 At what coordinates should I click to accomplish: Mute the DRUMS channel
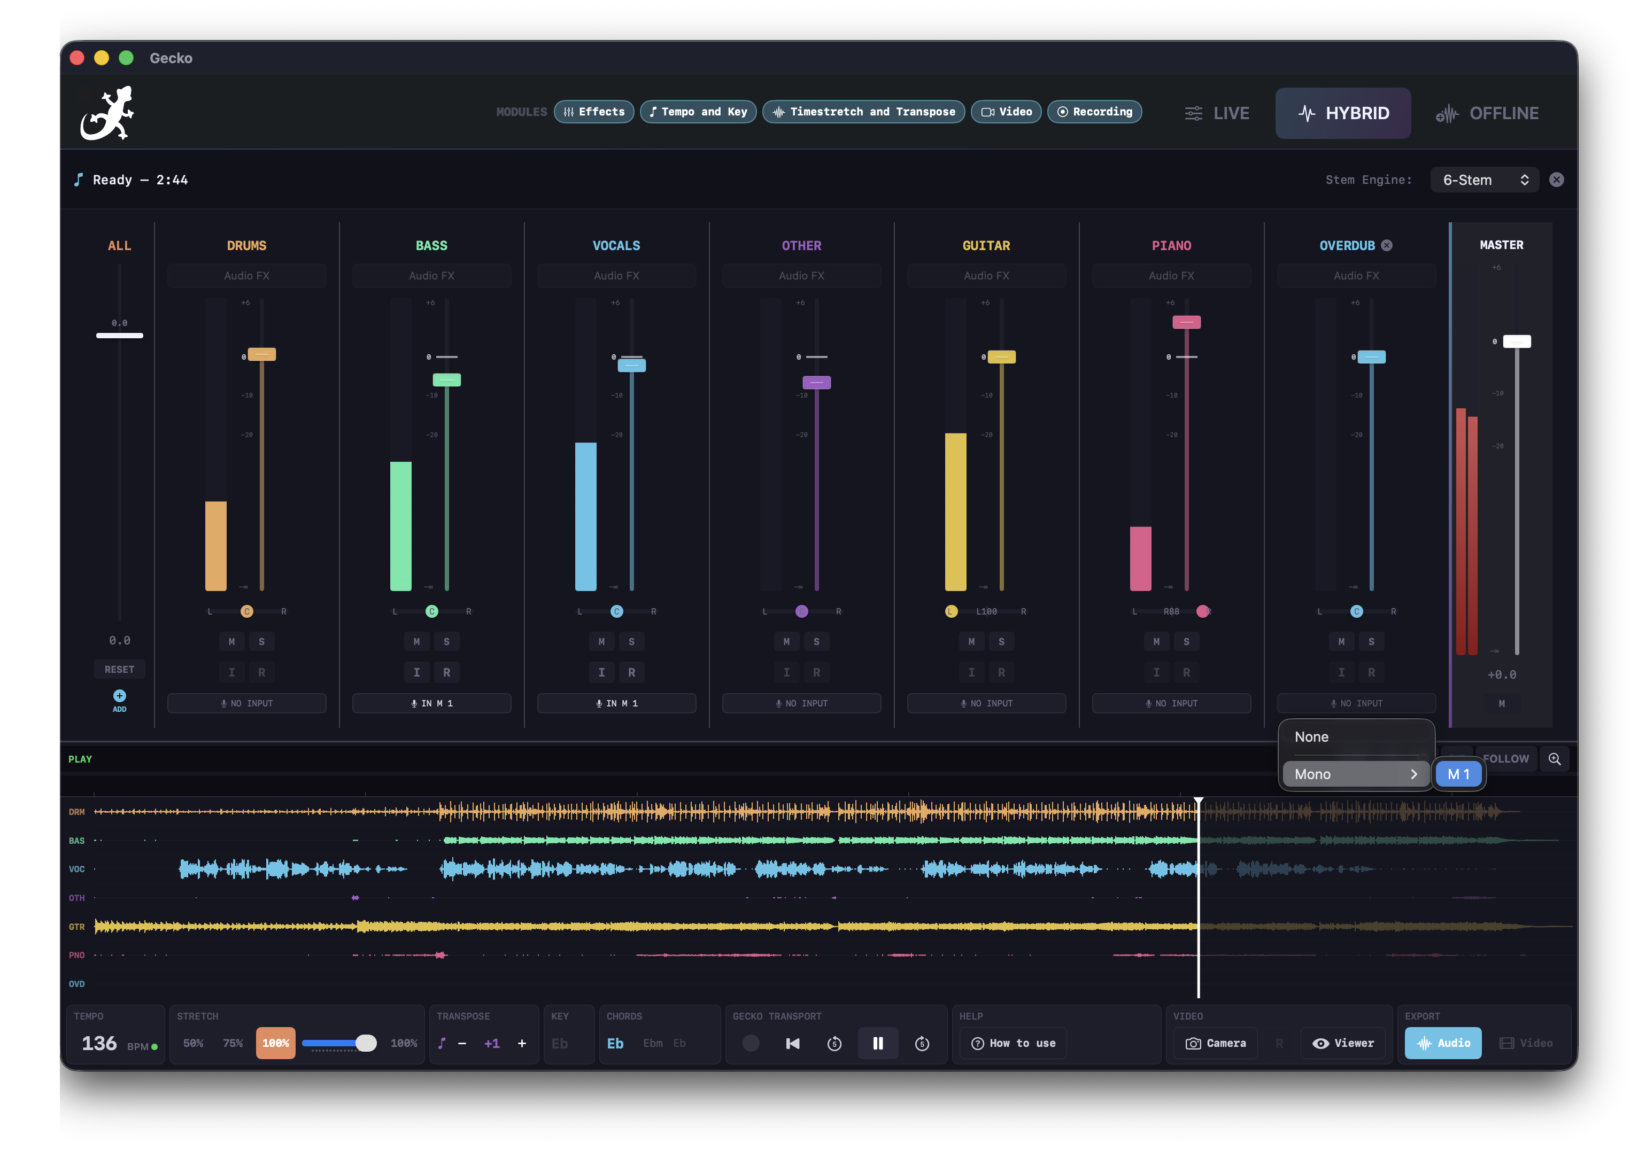[x=231, y=642]
